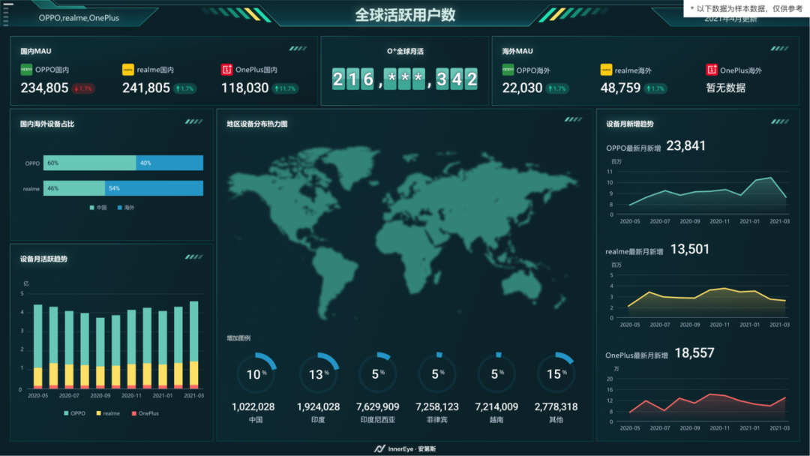
Task: Click the 全球活跃用户数 dashboard title
Action: [x=405, y=15]
